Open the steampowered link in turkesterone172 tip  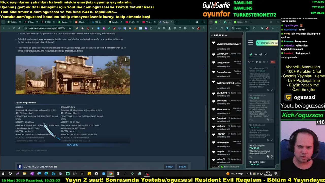tap(259, 77)
